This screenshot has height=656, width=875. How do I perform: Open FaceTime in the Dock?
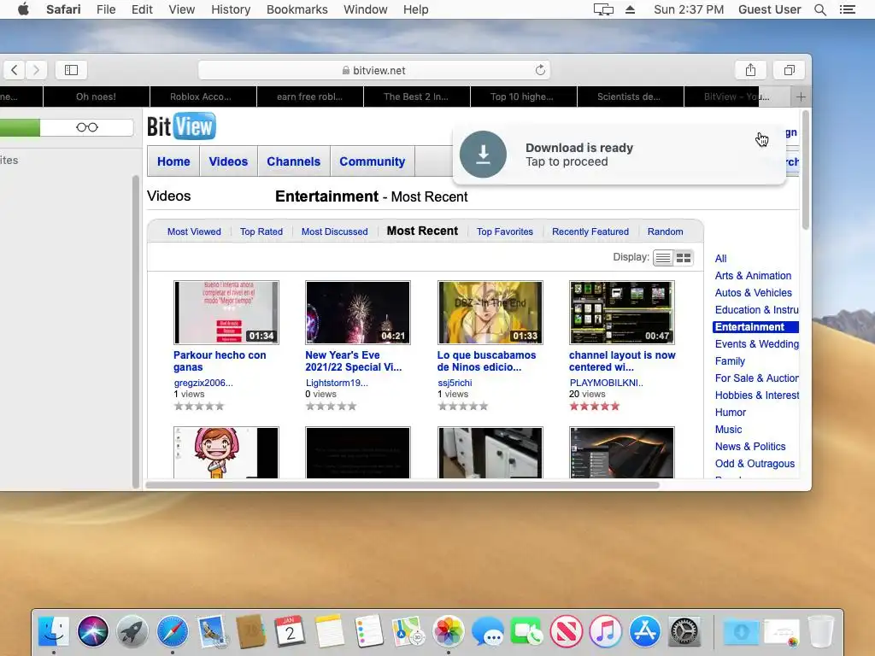[x=526, y=631]
